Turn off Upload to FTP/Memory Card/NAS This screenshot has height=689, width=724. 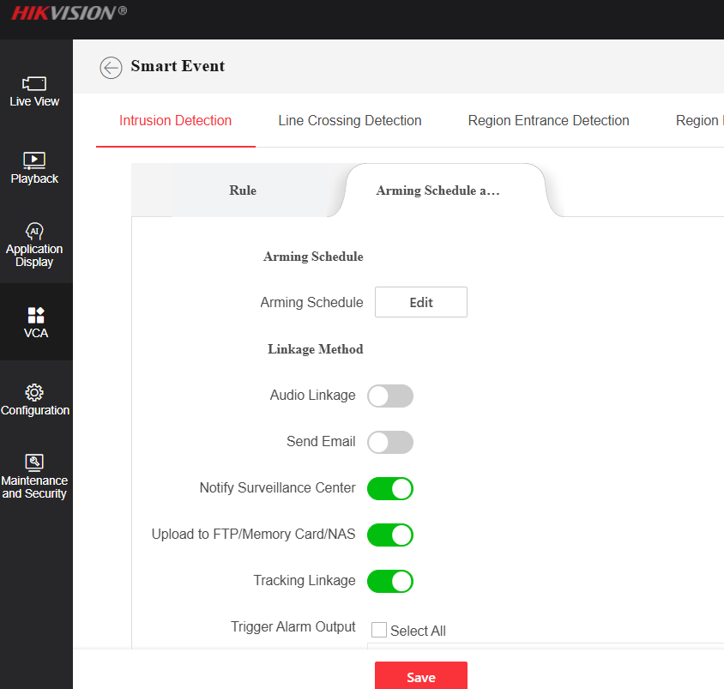point(390,535)
